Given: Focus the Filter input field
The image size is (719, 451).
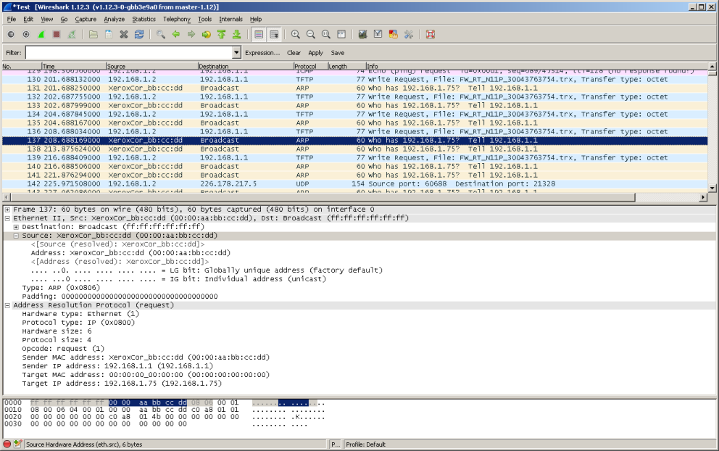Looking at the screenshot, I should 129,53.
